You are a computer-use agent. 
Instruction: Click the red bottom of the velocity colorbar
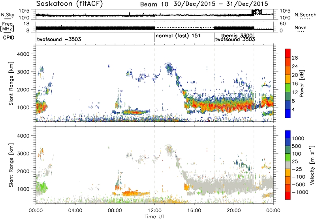click(x=288, y=196)
